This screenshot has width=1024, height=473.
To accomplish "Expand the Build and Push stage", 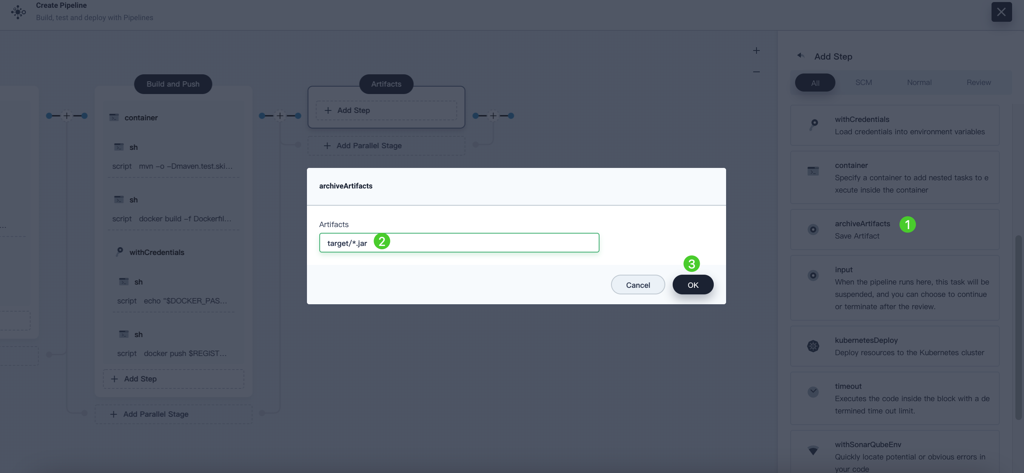I will pyautogui.click(x=173, y=83).
